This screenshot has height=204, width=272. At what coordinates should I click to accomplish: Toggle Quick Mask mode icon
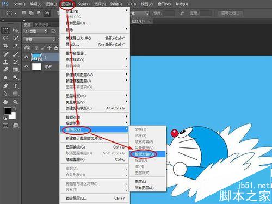click(x=5, y=126)
